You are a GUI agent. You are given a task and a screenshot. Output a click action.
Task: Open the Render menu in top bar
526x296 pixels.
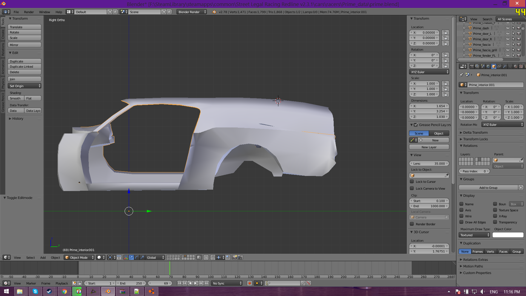29,12
